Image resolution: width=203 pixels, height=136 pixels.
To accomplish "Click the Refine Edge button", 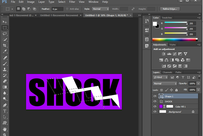I will pyautogui.click(x=169, y=9).
